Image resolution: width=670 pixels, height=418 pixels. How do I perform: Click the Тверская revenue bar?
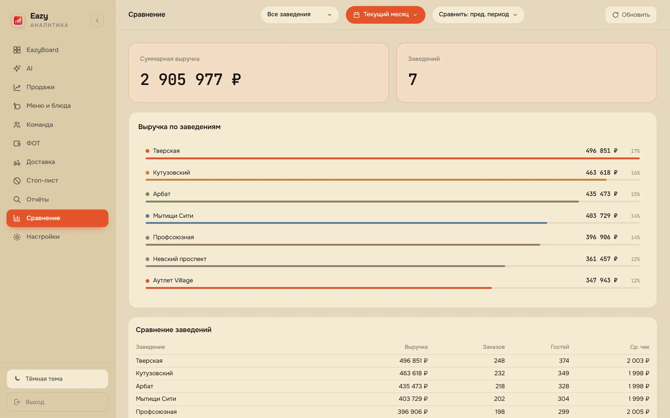pos(392,158)
